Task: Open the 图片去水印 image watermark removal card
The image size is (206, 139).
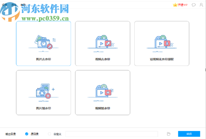Action: 44,43
